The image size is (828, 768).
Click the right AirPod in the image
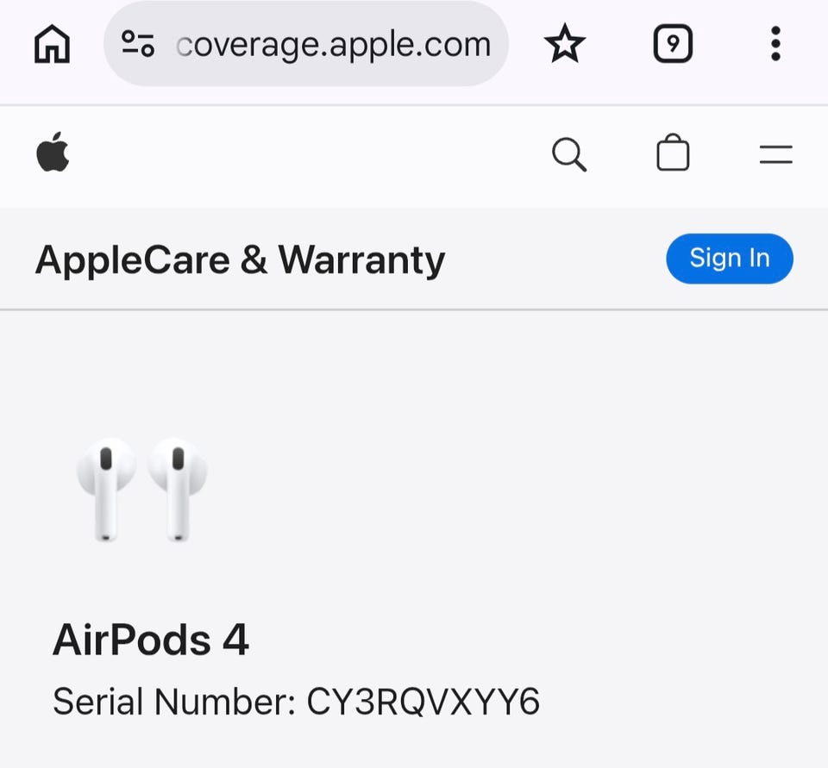[x=178, y=490]
